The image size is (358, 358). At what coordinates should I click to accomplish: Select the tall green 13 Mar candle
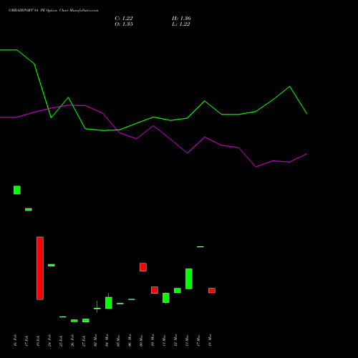tap(189, 279)
